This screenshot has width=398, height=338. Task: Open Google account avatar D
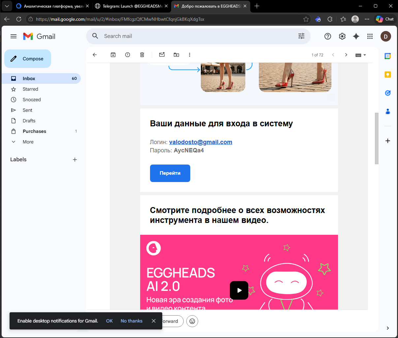point(386,36)
